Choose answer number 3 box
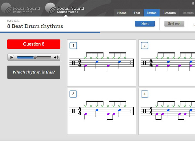195x141 pixels. coord(73,94)
